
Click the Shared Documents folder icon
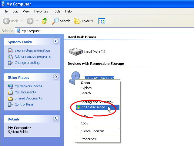10,99
